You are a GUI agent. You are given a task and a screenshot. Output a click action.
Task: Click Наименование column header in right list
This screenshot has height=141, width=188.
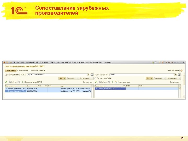(110, 86)
